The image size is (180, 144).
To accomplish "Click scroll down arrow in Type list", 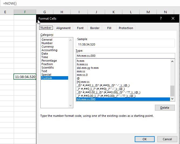I will (172, 99).
